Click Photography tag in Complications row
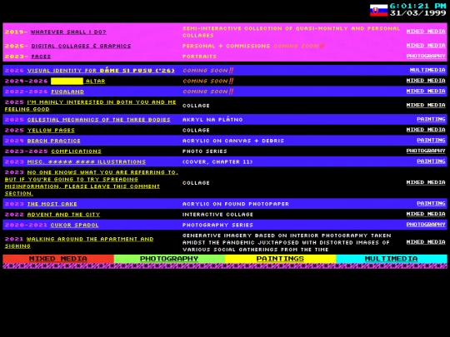 click(426, 151)
